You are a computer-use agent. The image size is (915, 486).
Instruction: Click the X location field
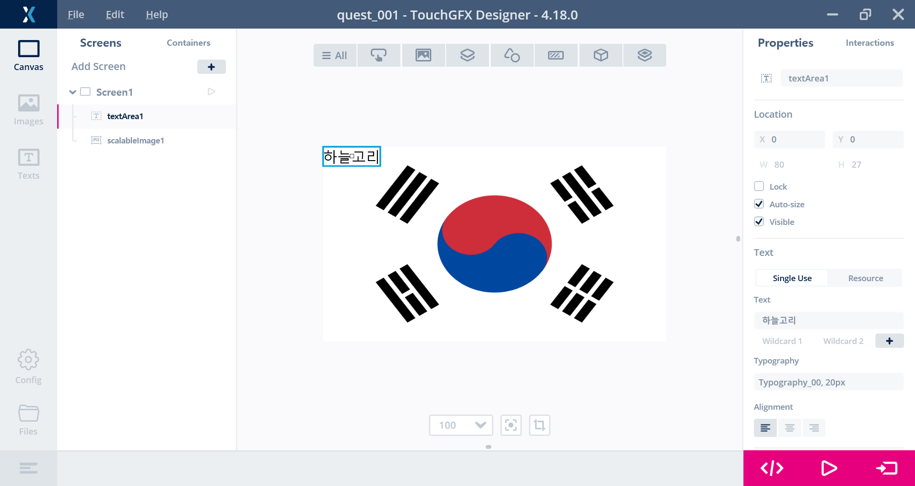coord(789,140)
